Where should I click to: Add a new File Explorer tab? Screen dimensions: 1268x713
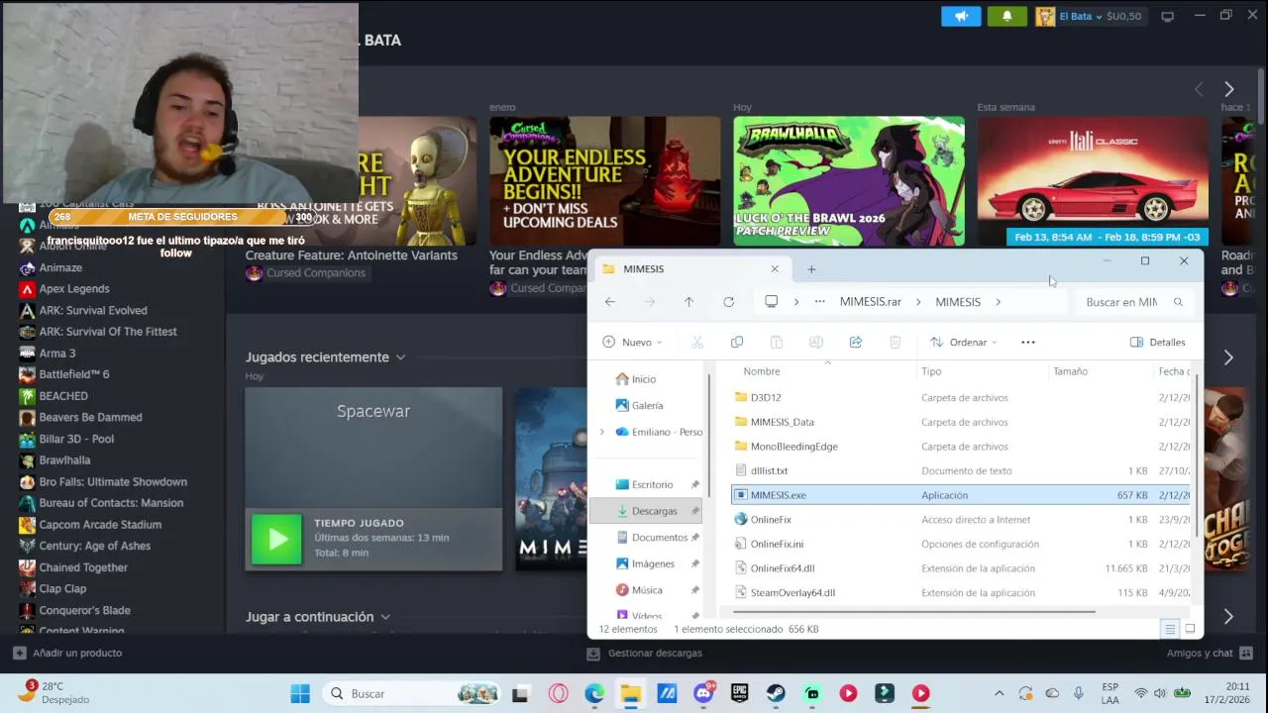pyautogui.click(x=811, y=269)
